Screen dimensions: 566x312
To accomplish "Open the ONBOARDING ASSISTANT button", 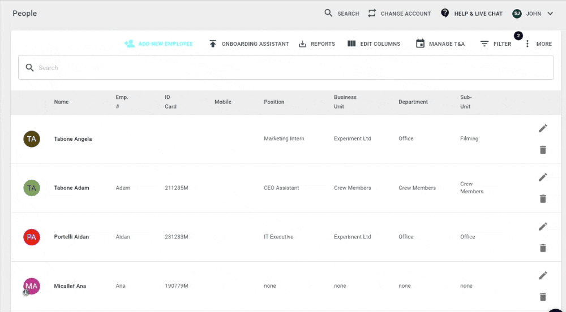I will (x=249, y=44).
